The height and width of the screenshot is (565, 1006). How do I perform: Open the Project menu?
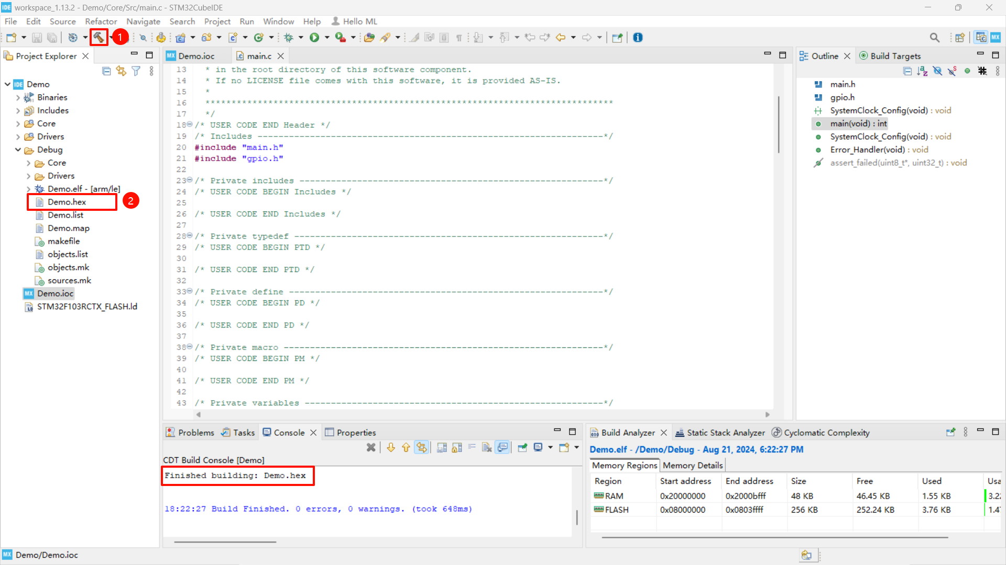[217, 21]
